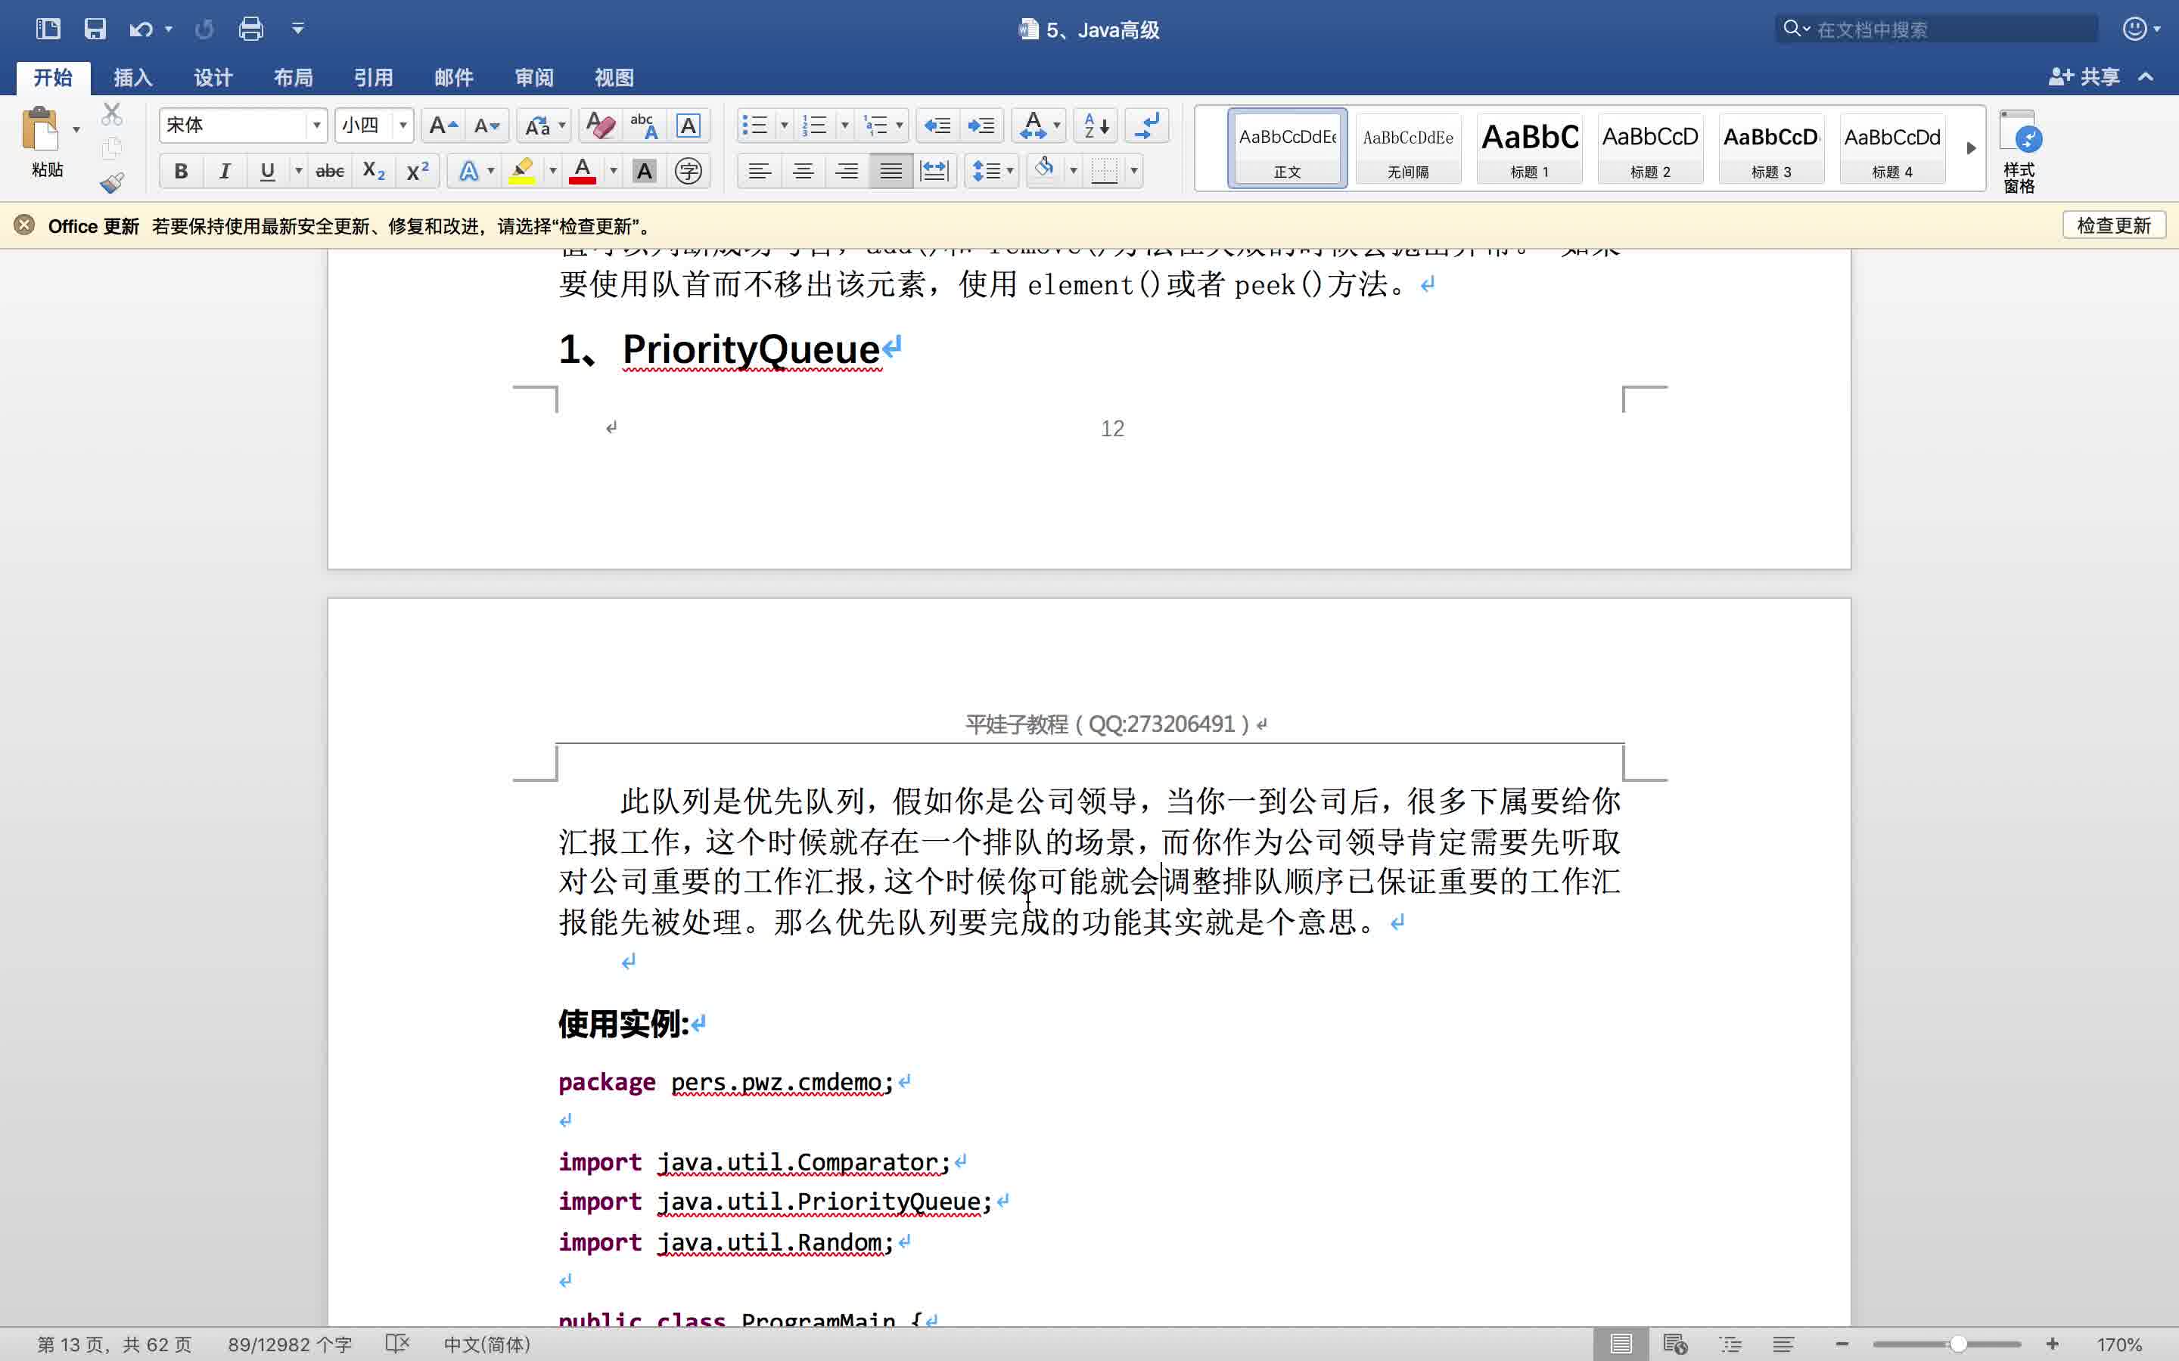Click the 共享 share button
This screenshot has width=2179, height=1361.
click(2084, 77)
